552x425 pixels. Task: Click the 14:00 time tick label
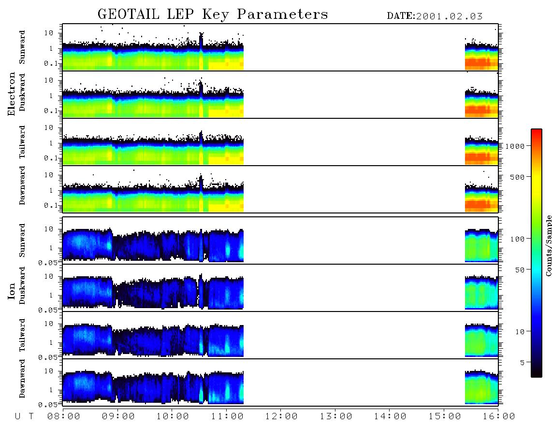pos(390,416)
